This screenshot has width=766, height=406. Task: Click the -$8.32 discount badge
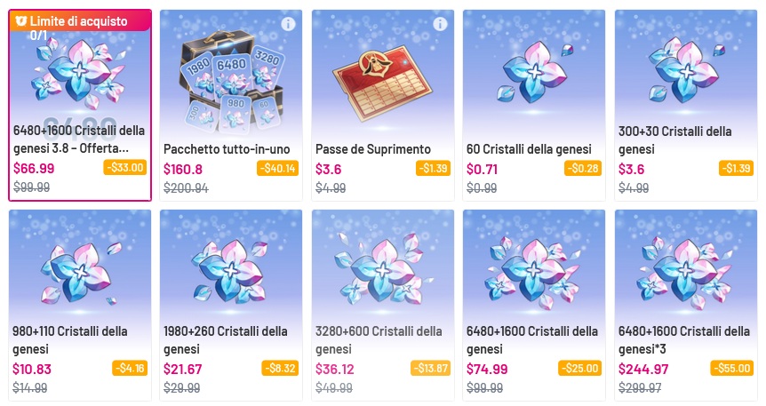(281, 368)
